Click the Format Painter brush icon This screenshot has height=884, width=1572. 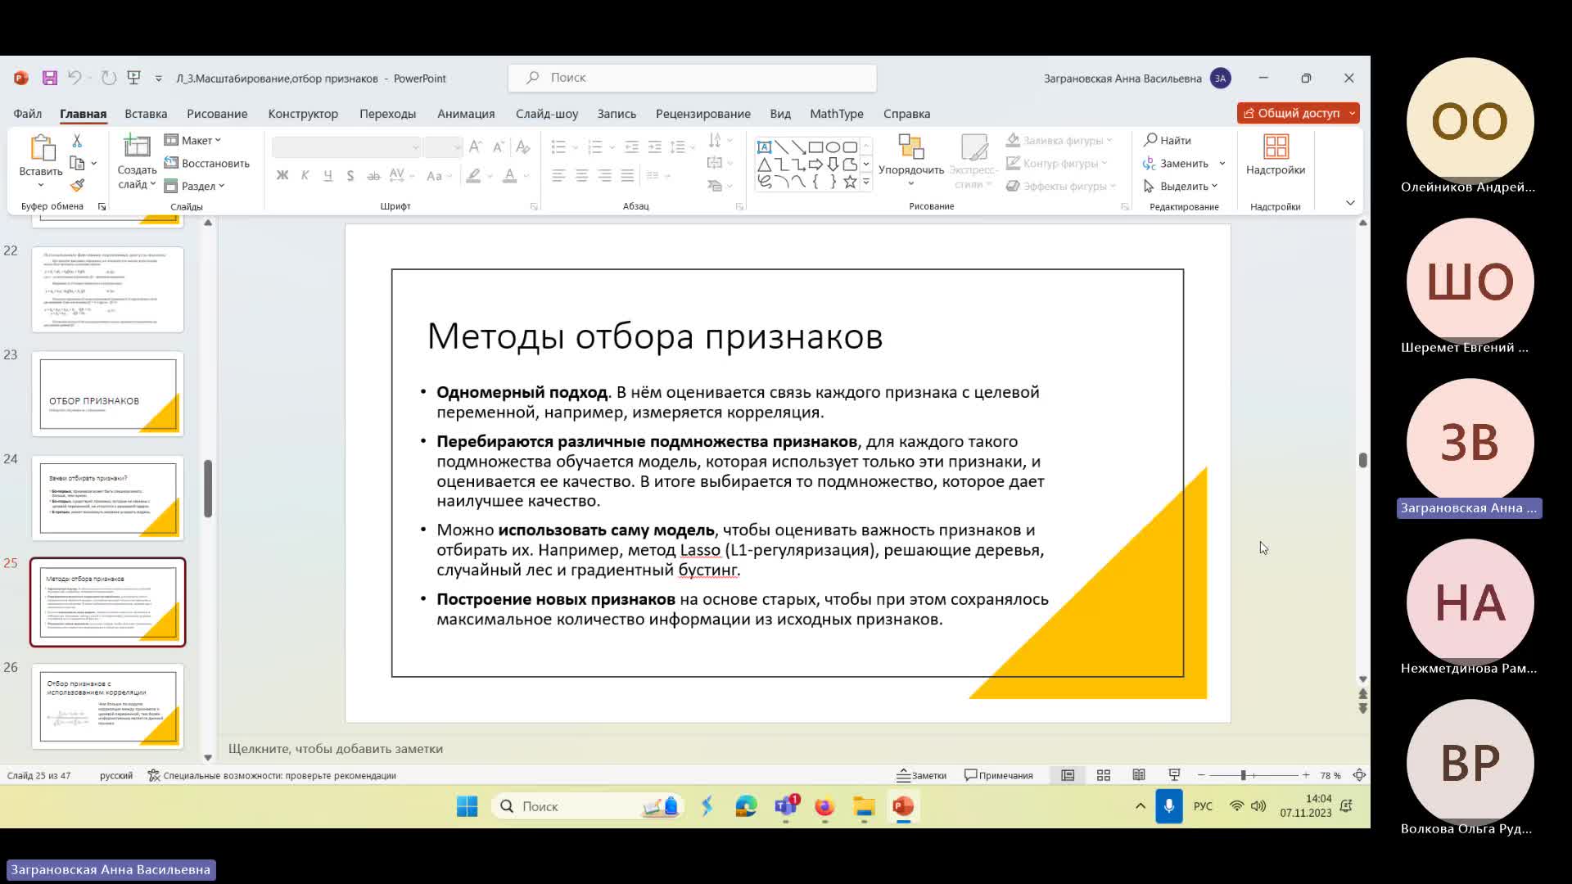coord(77,186)
